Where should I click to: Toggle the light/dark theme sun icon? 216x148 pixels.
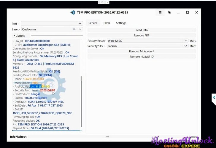(x=169, y=12)
